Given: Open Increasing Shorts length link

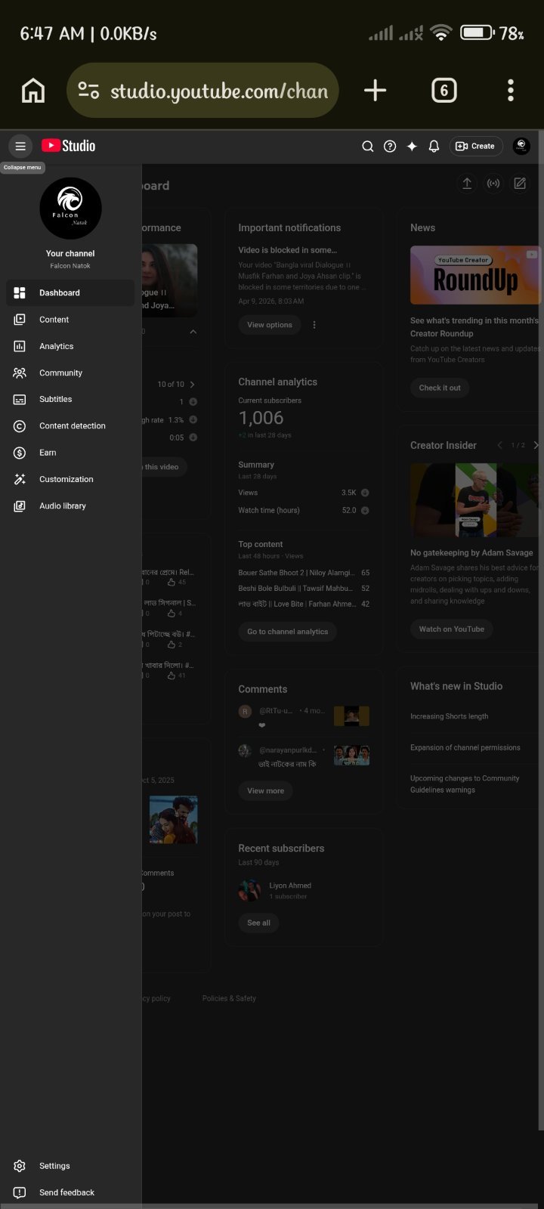Looking at the screenshot, I should [450, 716].
